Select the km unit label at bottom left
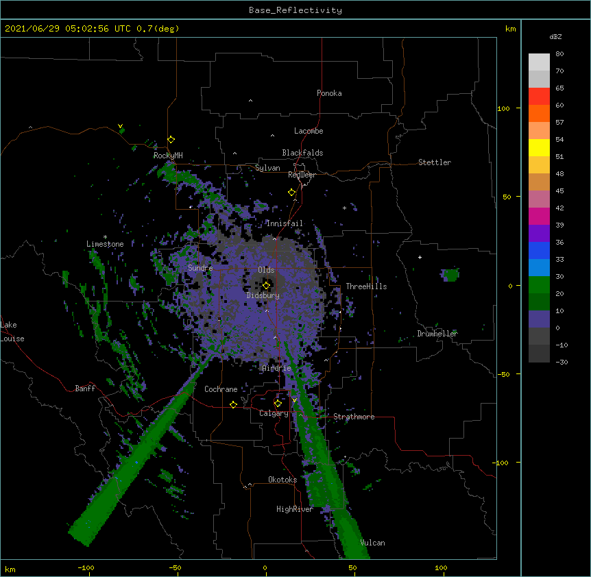The image size is (591, 577). (10, 569)
